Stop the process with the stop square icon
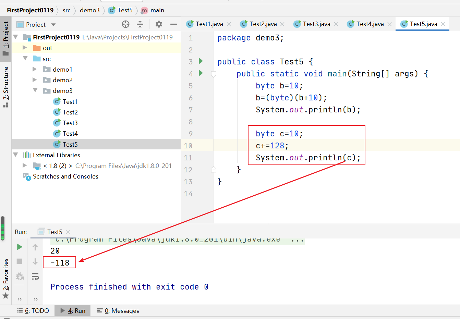460x319 pixels. click(20, 261)
